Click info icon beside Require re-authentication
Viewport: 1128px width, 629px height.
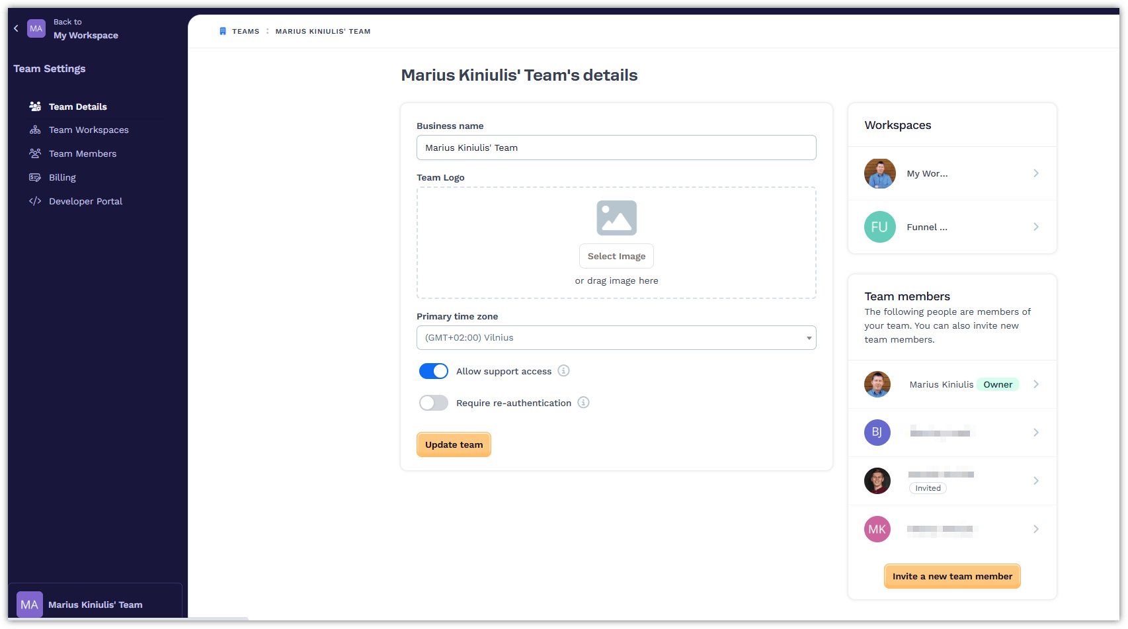coord(583,403)
